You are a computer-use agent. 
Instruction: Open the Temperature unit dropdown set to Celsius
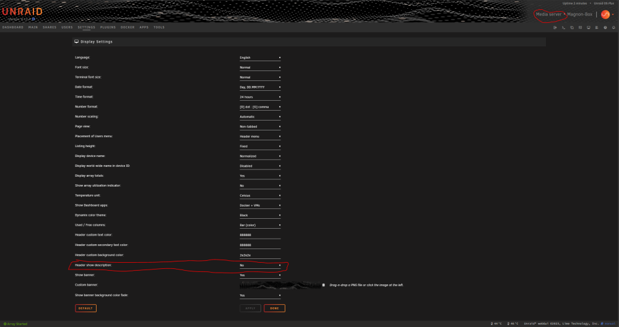pos(260,196)
